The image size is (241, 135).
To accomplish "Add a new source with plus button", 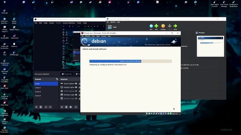I will [62, 107].
